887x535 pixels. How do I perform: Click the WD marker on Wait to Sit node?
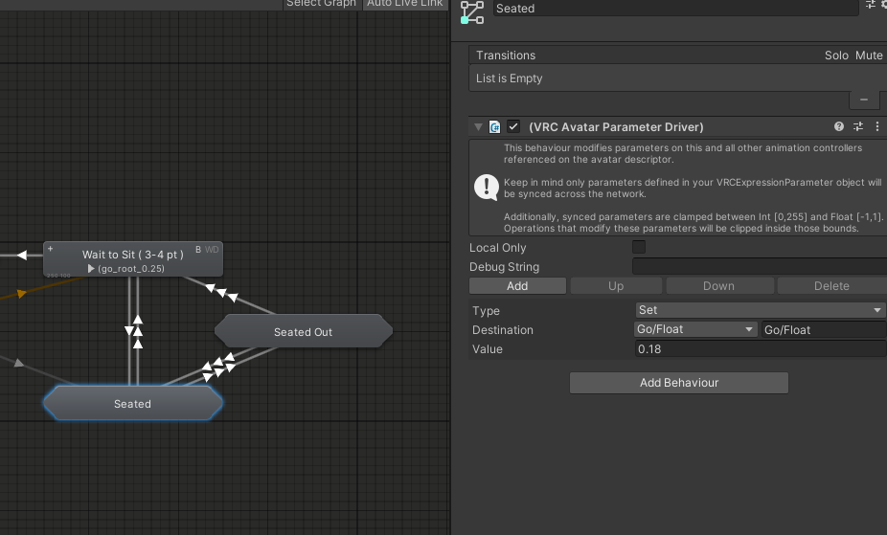click(212, 249)
